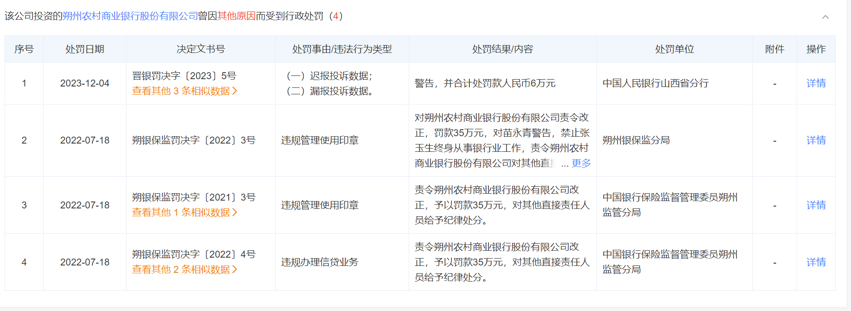This screenshot has height=311, width=851.
Task: Expand 更多 in the second row's result
Action: (x=581, y=163)
